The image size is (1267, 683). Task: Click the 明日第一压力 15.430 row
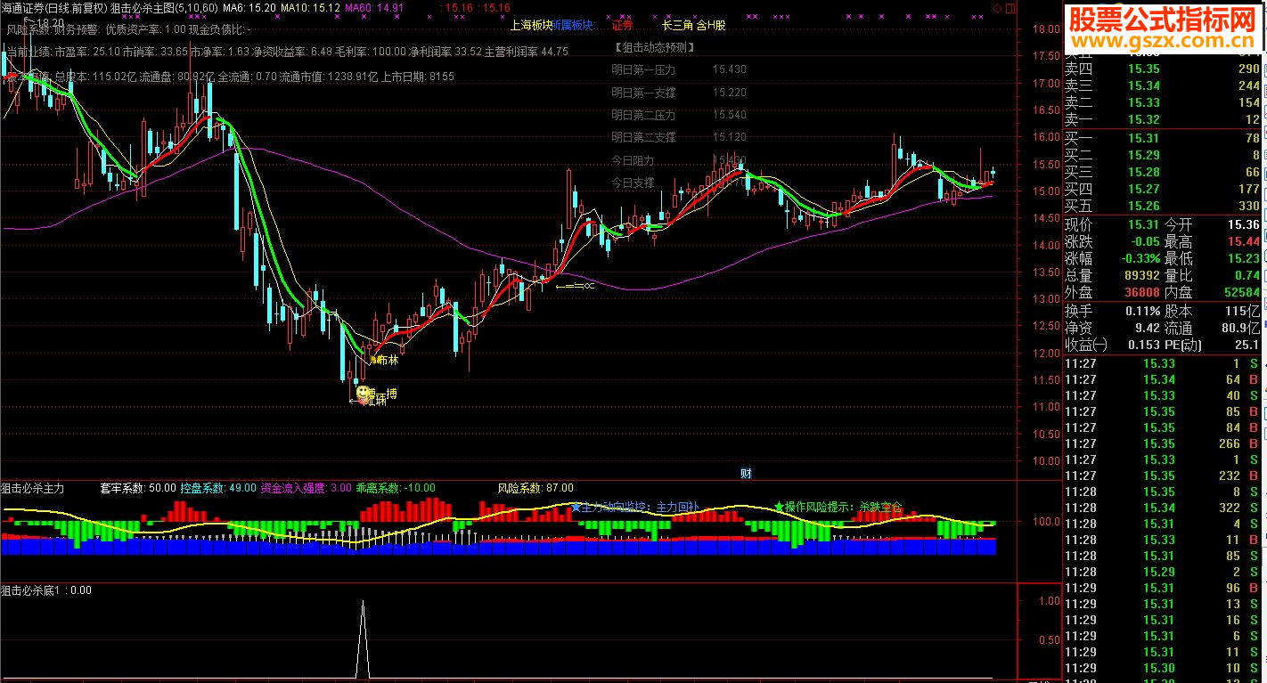[679, 69]
